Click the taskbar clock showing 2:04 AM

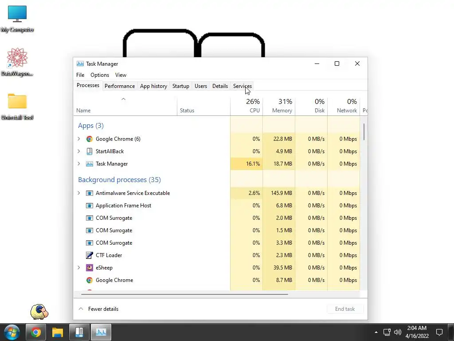pyautogui.click(x=417, y=332)
